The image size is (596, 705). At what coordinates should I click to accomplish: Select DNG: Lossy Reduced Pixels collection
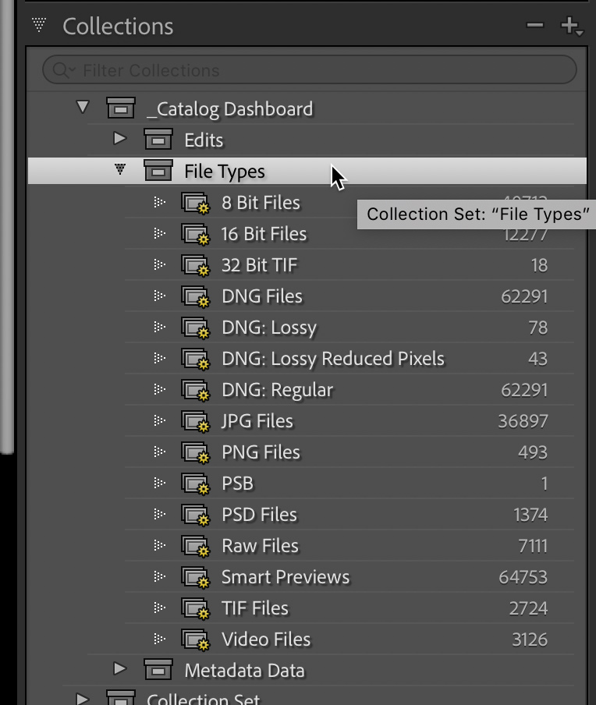[332, 359]
